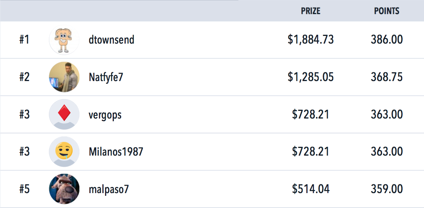The width and height of the screenshot is (424, 208).
Task: Sort by the POINTS column header
Action: coord(387,11)
